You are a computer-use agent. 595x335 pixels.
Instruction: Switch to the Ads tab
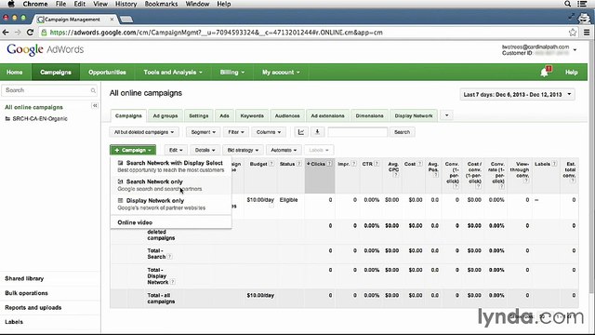pos(224,115)
